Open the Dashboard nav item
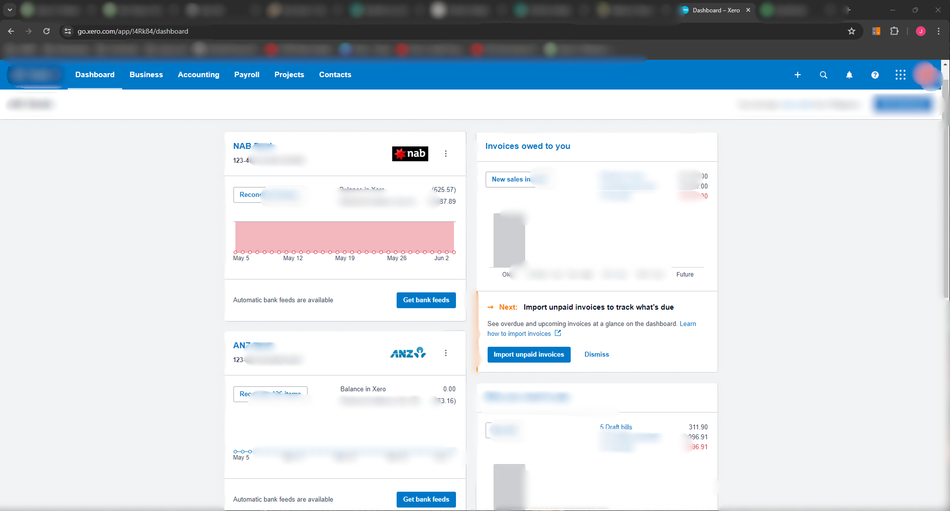Screen dimensions: 950x511 point(95,75)
